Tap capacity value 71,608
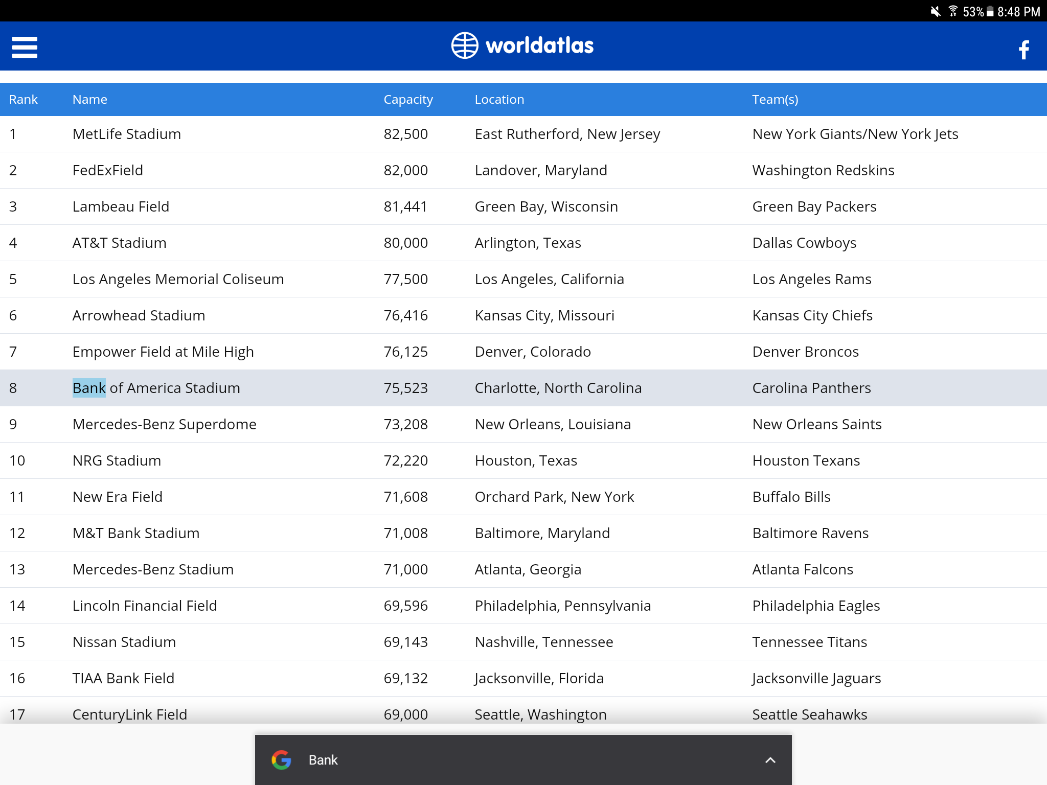The height and width of the screenshot is (785, 1047). click(x=406, y=497)
